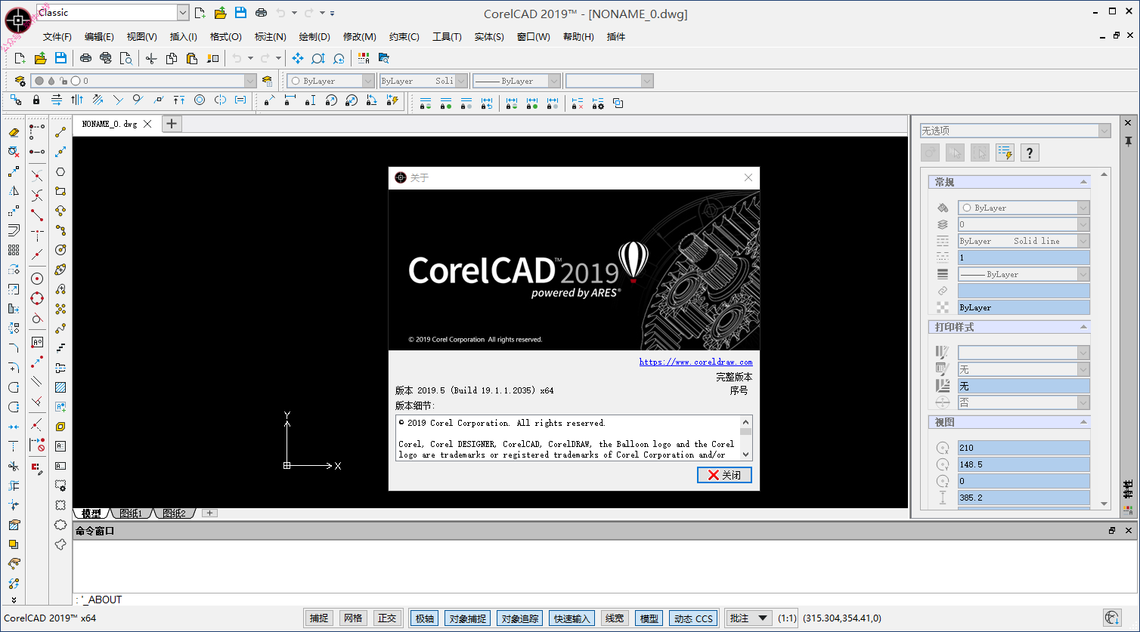Click the version details scrollbar down arrow
This screenshot has height=632, width=1140.
click(746, 455)
